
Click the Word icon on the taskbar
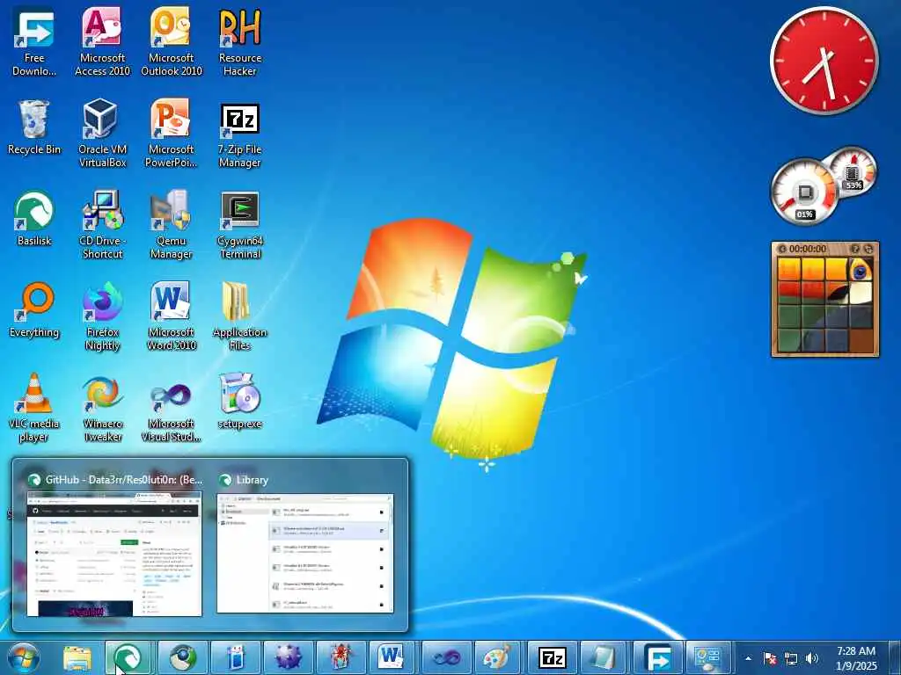[391, 657]
